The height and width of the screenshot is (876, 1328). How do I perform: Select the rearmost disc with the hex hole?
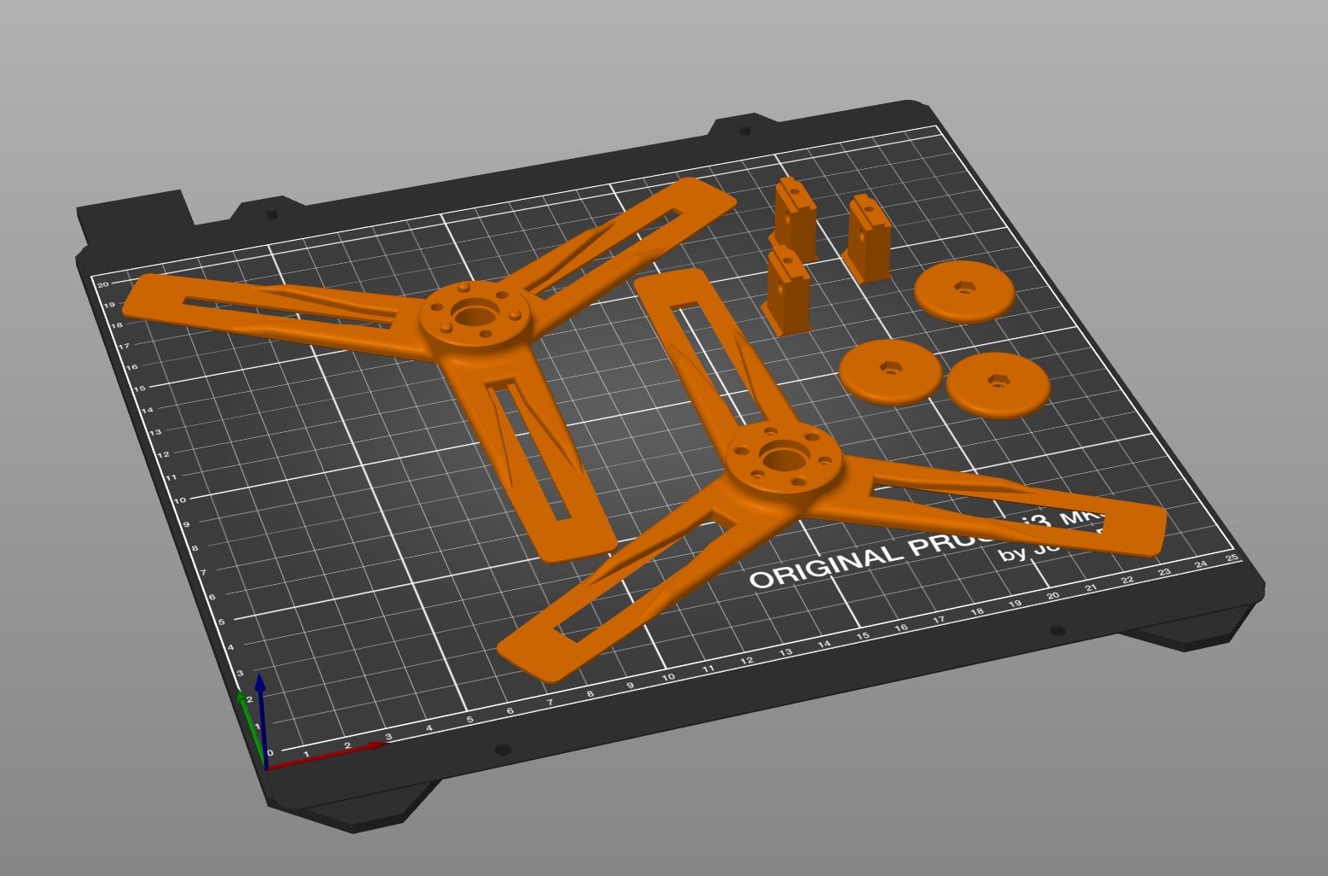tap(964, 290)
